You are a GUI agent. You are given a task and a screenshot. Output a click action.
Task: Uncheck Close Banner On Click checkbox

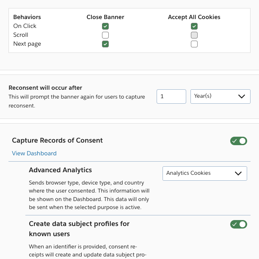[x=105, y=26]
